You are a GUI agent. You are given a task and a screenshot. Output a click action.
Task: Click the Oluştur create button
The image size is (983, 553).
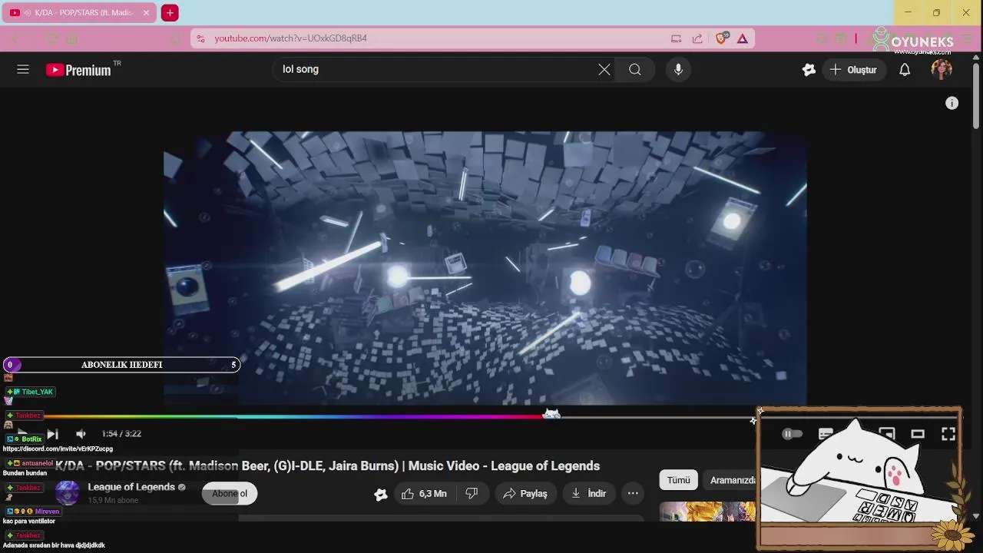pos(853,69)
